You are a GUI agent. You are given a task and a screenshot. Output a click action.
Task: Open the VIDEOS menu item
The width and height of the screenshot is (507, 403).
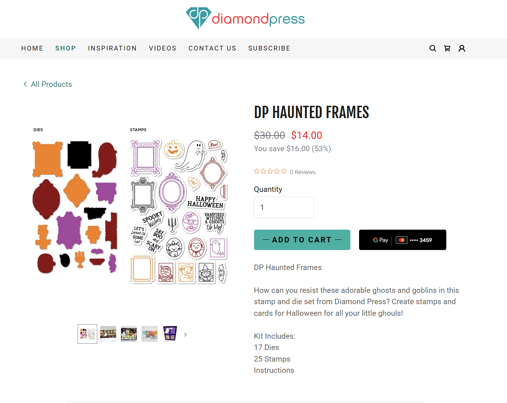point(162,48)
